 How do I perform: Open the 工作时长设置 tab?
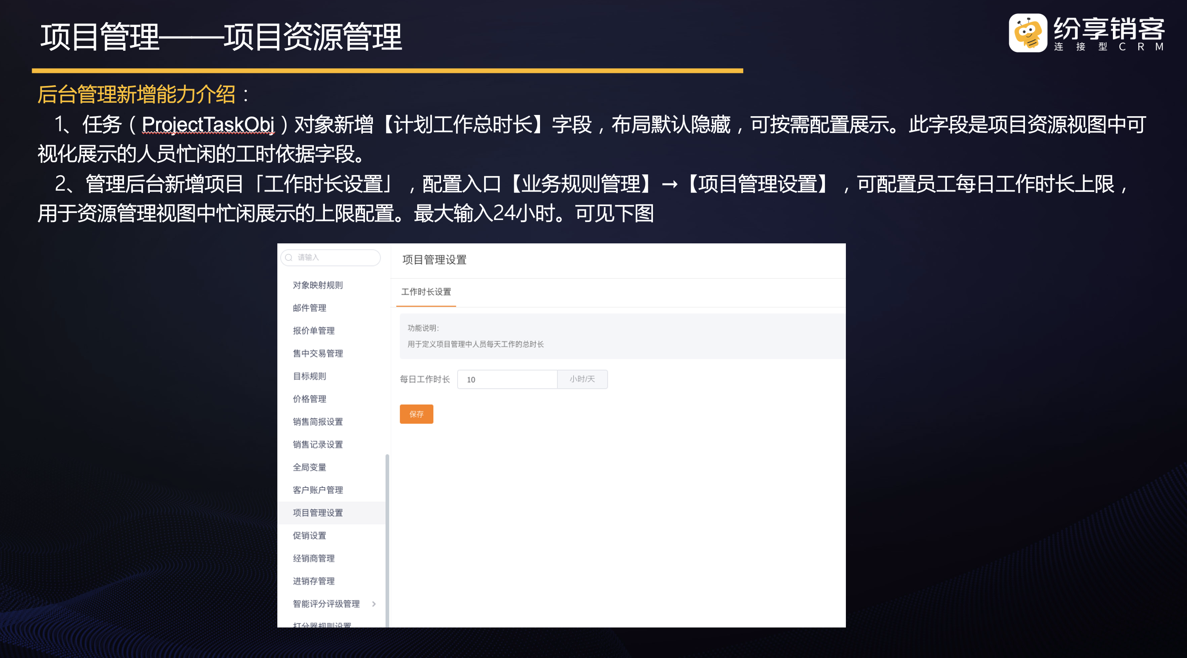click(426, 292)
